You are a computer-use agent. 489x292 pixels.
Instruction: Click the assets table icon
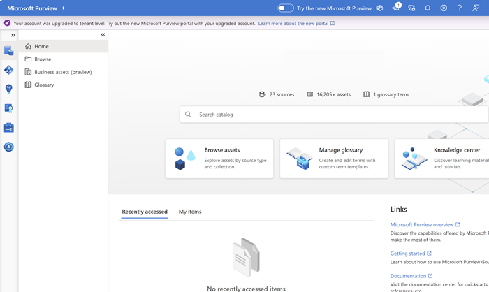[310, 94]
